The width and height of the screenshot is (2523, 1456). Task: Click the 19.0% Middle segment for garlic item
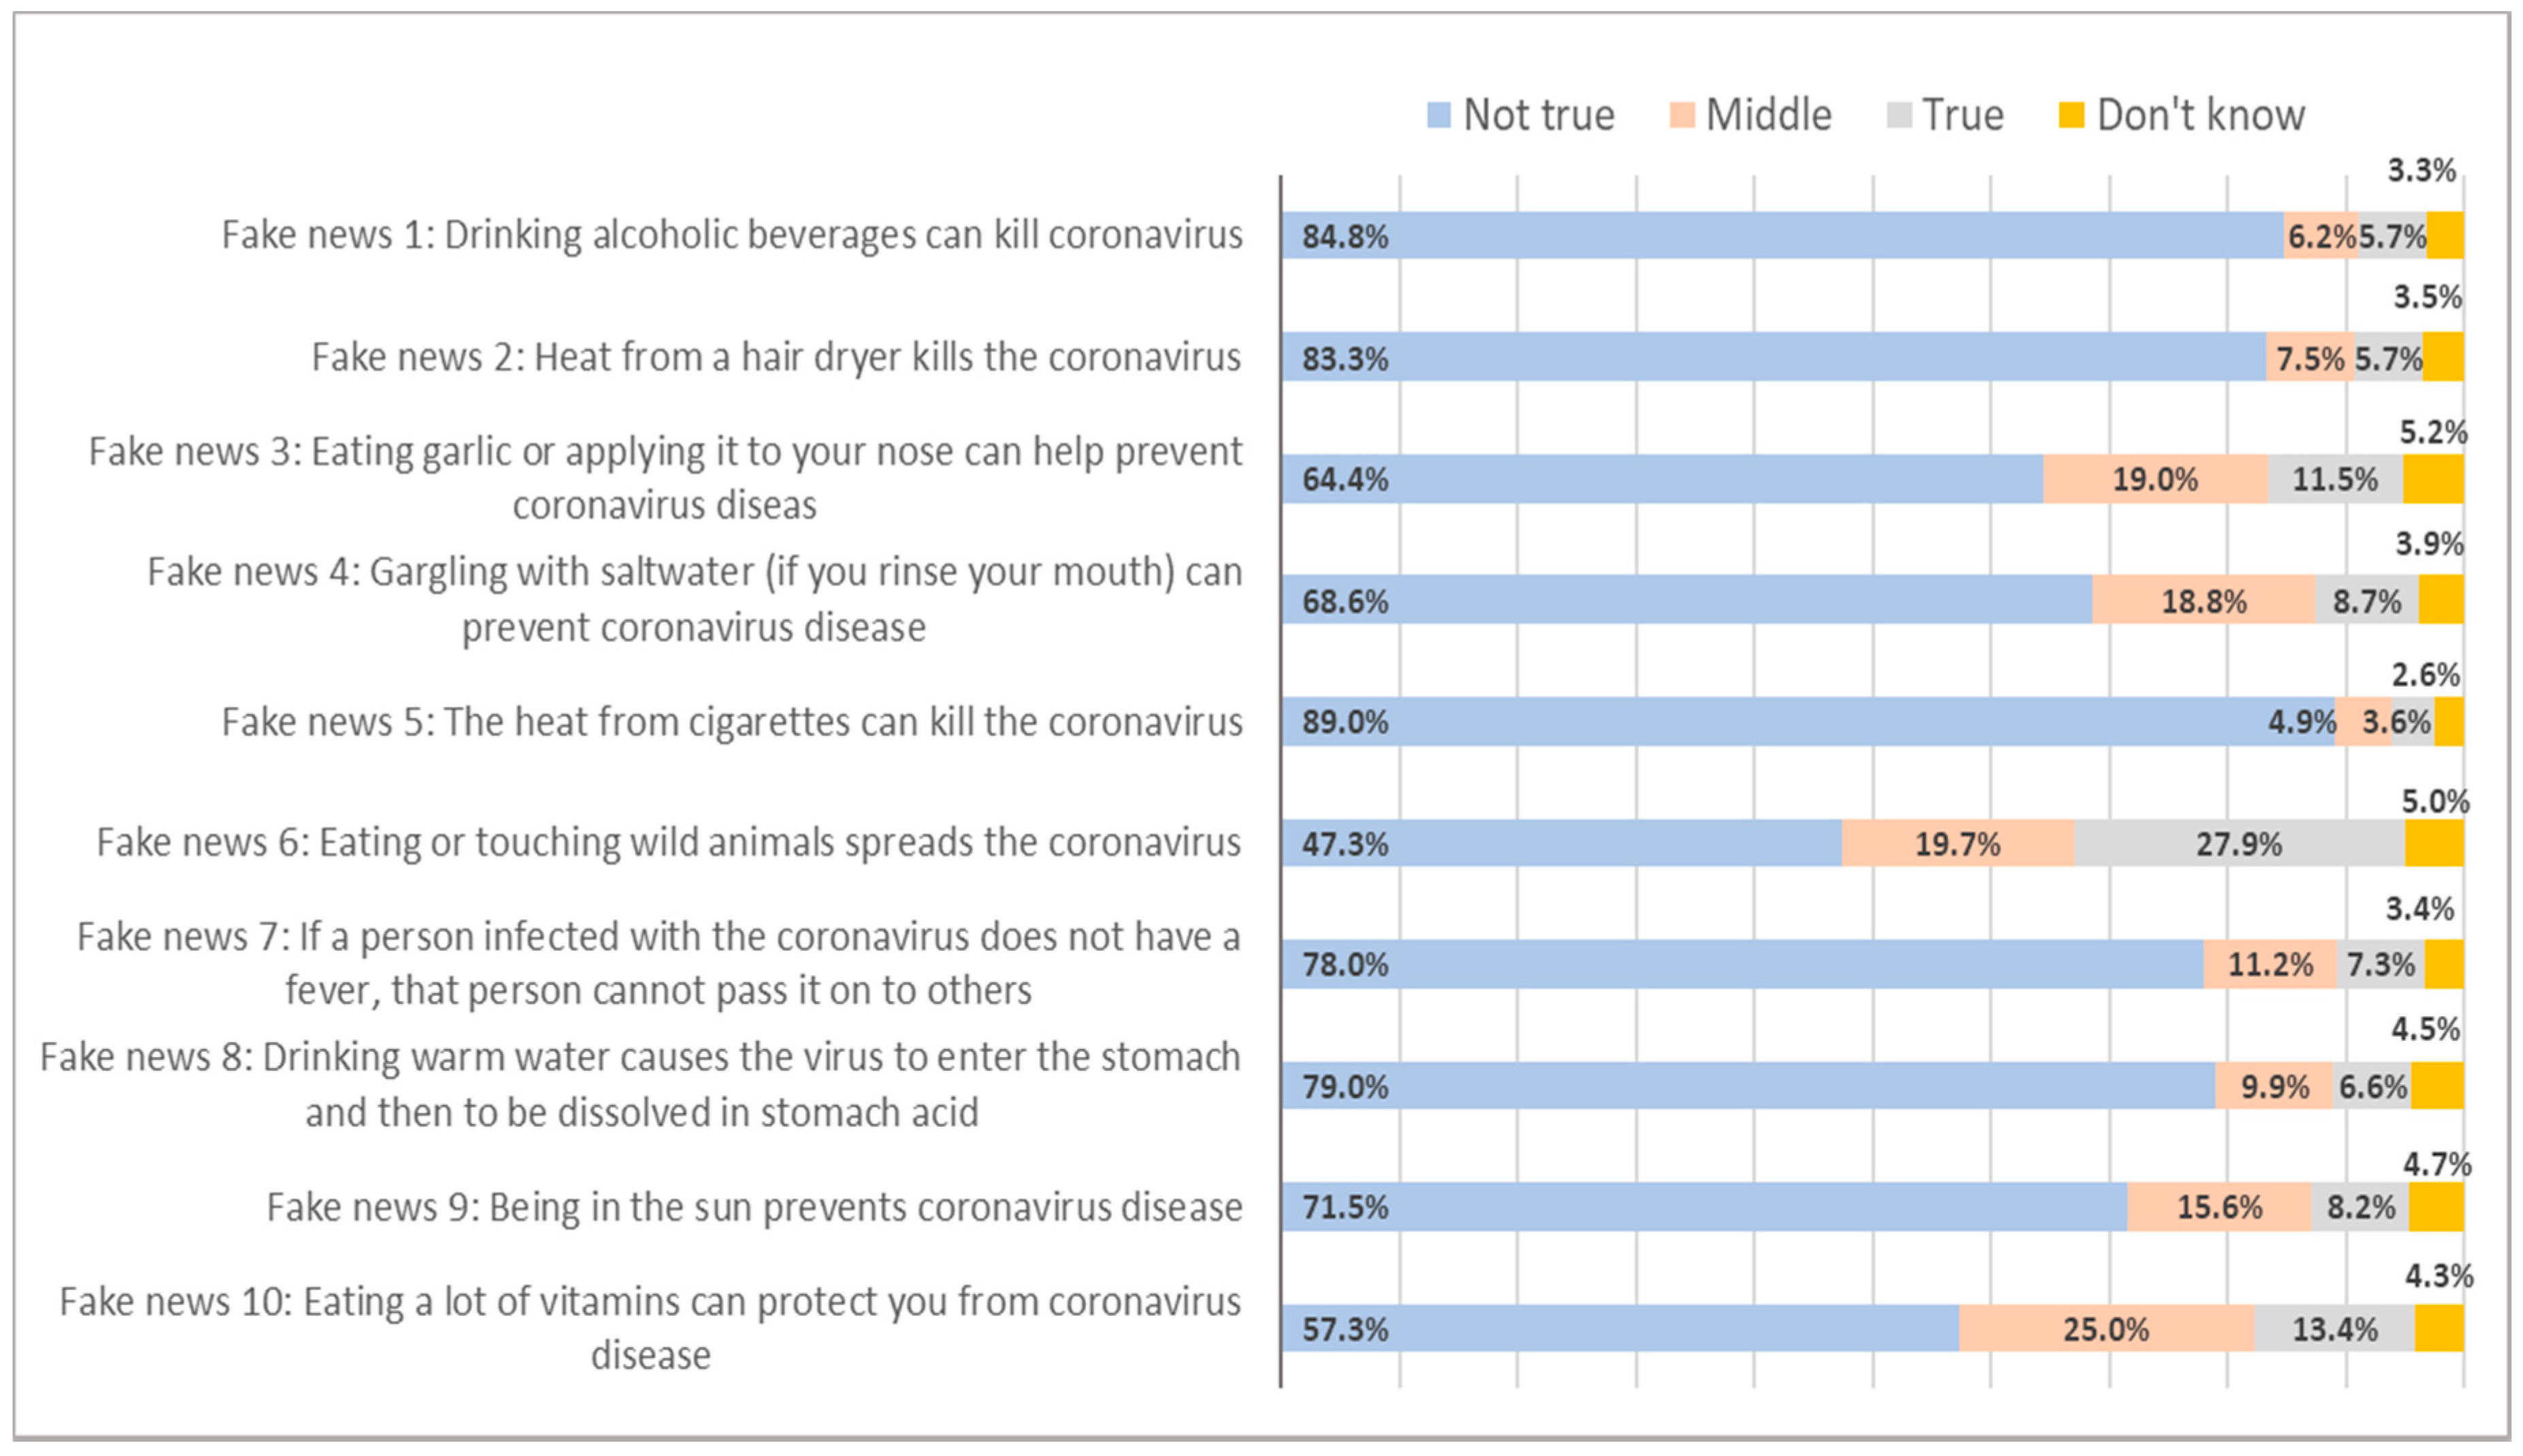pos(2155,479)
